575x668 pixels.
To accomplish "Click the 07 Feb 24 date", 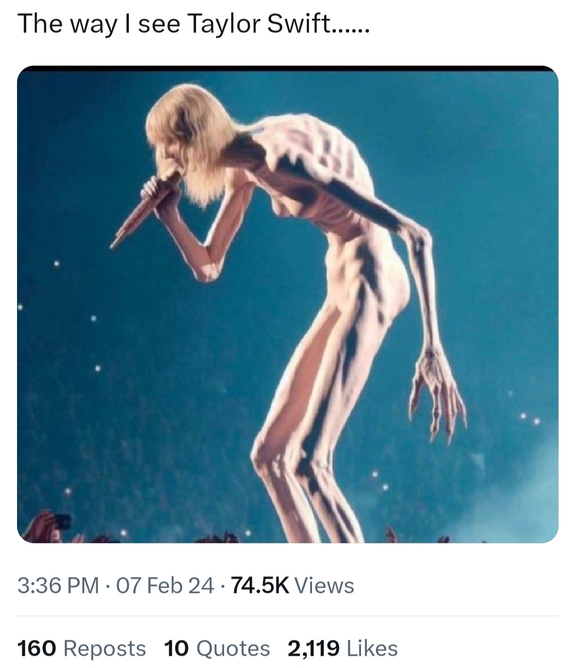I will [x=163, y=585].
